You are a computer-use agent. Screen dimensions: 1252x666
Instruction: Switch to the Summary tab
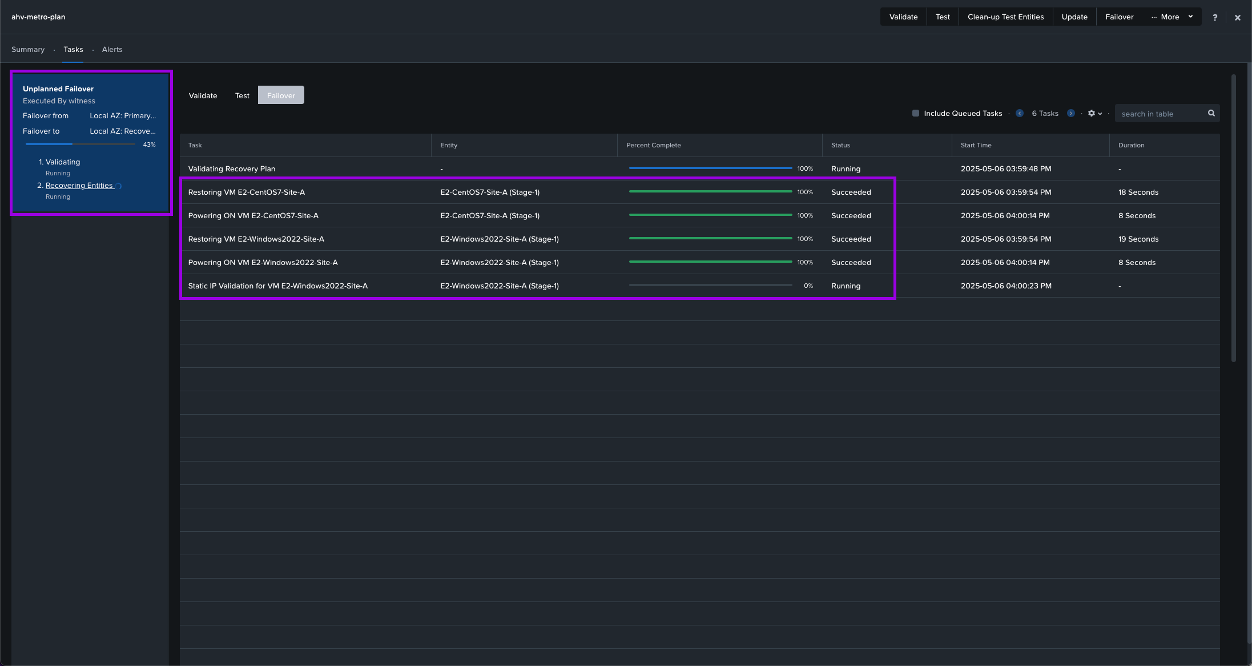(28, 49)
